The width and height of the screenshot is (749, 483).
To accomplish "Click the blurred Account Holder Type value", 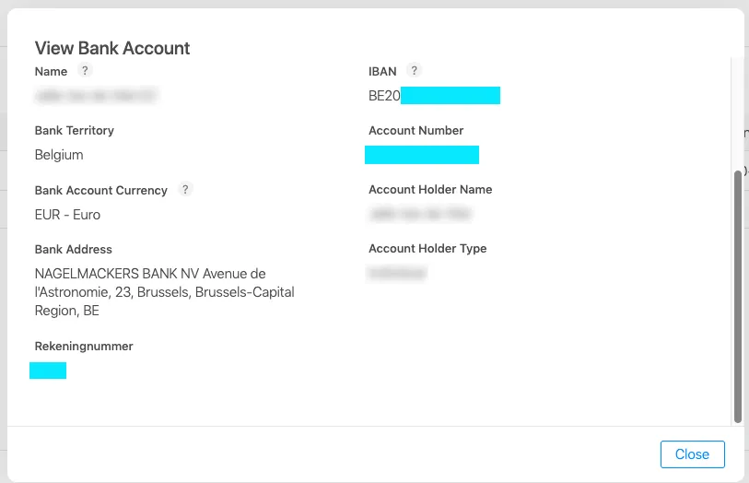I will (397, 273).
